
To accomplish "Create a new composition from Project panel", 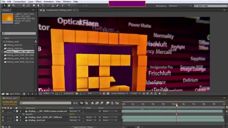I will [x=12, y=94].
